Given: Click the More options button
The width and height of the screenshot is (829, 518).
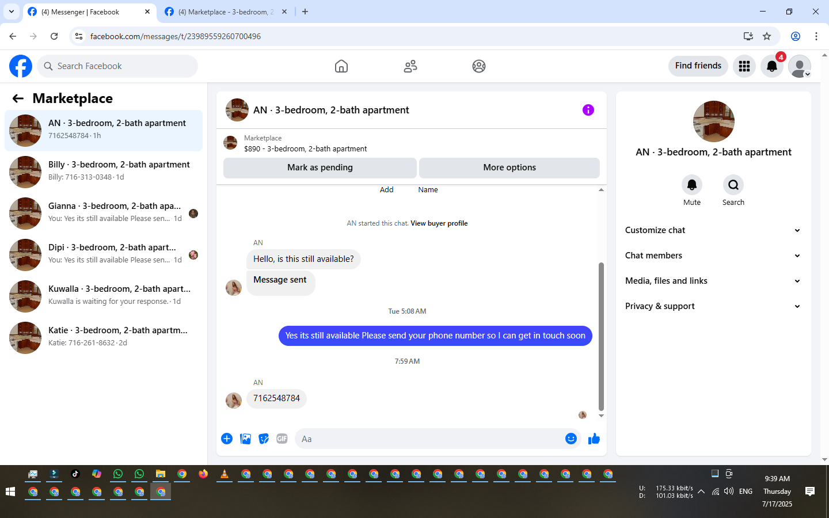Looking at the screenshot, I should coord(509,167).
